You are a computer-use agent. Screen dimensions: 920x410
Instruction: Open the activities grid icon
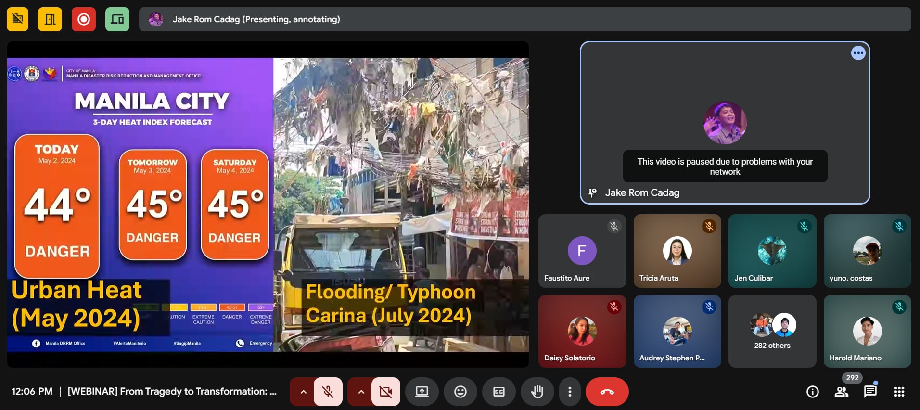click(899, 392)
